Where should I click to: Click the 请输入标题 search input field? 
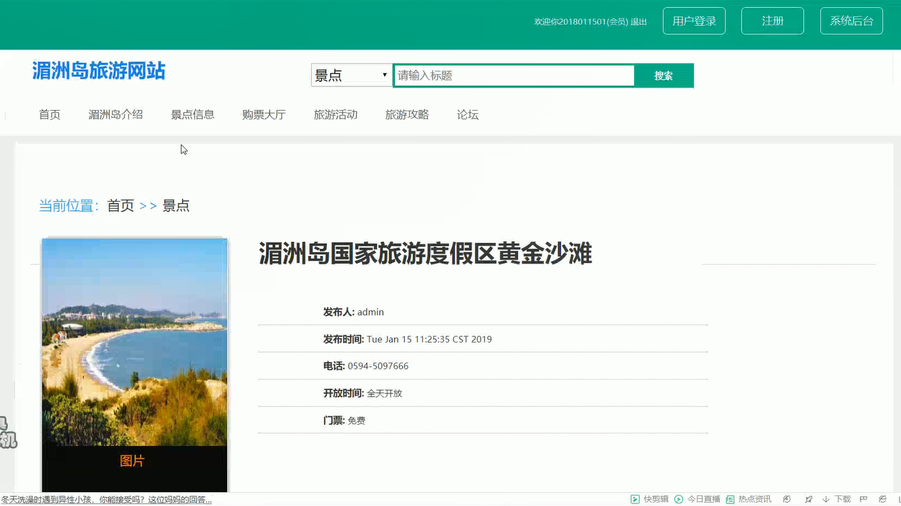[x=514, y=75]
